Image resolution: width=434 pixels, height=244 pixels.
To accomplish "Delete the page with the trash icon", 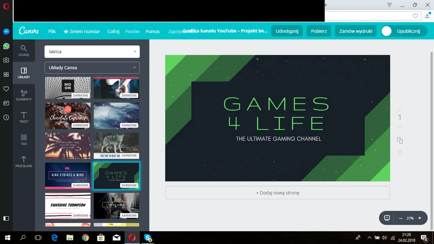I will click(400, 153).
